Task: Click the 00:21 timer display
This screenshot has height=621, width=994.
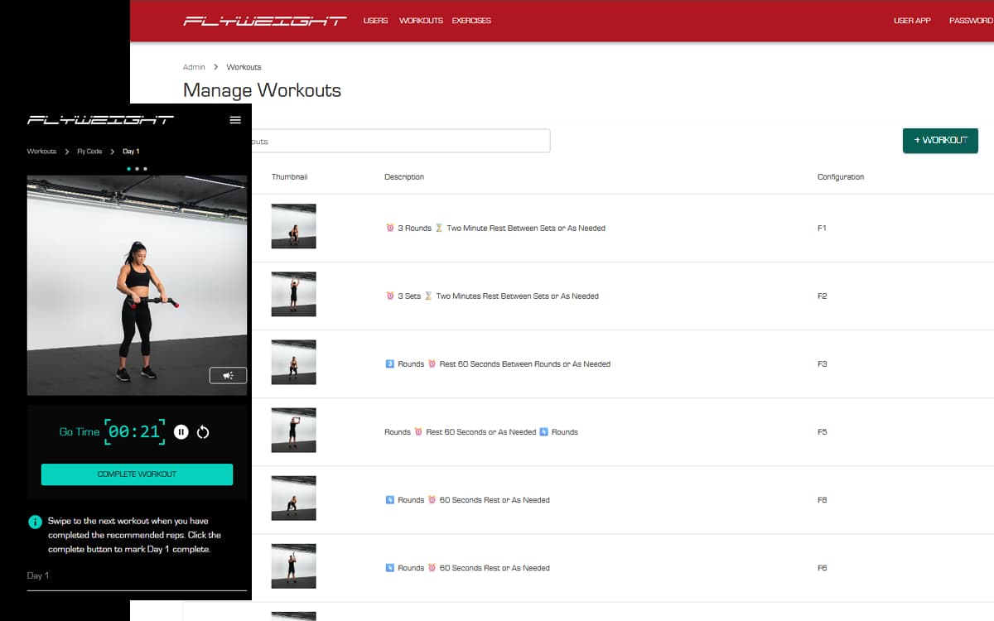Action: (x=135, y=432)
